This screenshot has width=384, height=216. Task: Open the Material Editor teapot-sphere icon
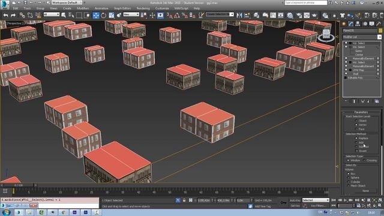[290, 16]
